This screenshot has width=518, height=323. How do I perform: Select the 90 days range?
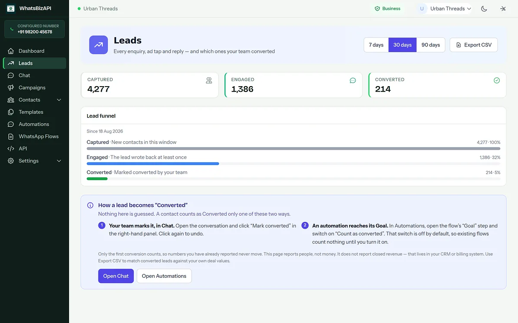tap(431, 45)
